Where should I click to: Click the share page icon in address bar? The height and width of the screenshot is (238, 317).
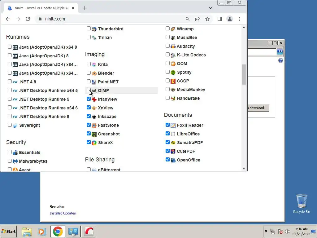coord(198,19)
